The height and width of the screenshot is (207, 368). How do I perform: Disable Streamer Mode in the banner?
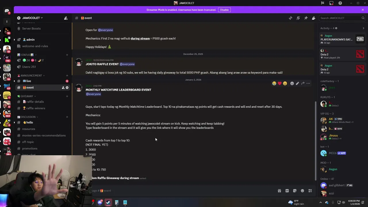coord(224,10)
